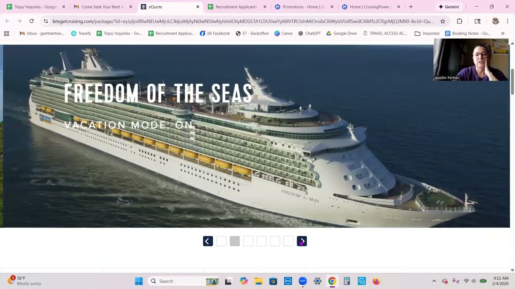Open Settings gear in the taskbar
Screen dimensions: 515x289
pos(317,281)
